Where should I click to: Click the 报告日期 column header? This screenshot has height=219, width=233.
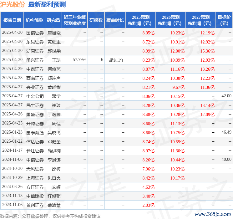12,20
